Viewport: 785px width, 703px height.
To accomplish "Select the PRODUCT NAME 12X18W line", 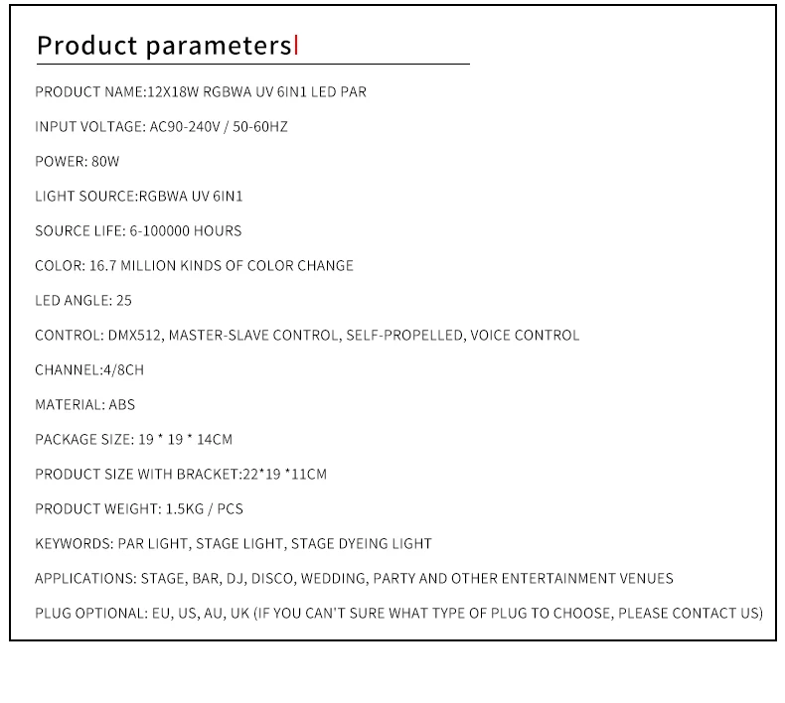I will click(x=201, y=92).
